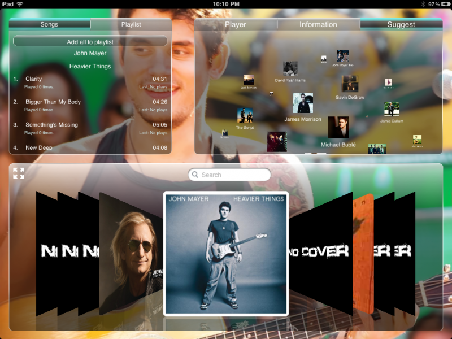
Task: Click the Wi-Fi status icon
Action: 20,4
